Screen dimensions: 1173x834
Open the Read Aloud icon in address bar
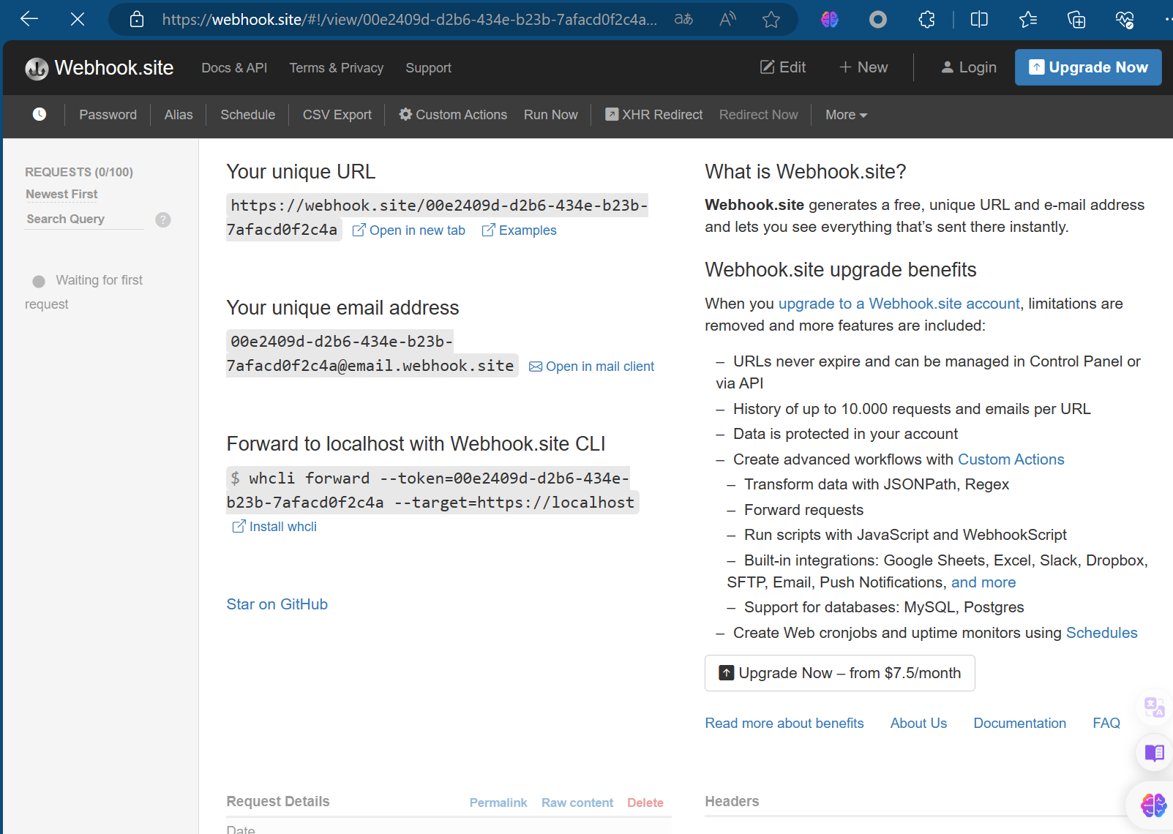(x=727, y=20)
